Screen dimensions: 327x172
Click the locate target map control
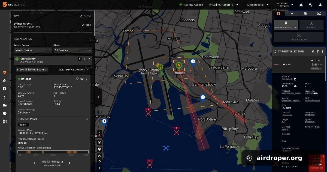[99, 149]
